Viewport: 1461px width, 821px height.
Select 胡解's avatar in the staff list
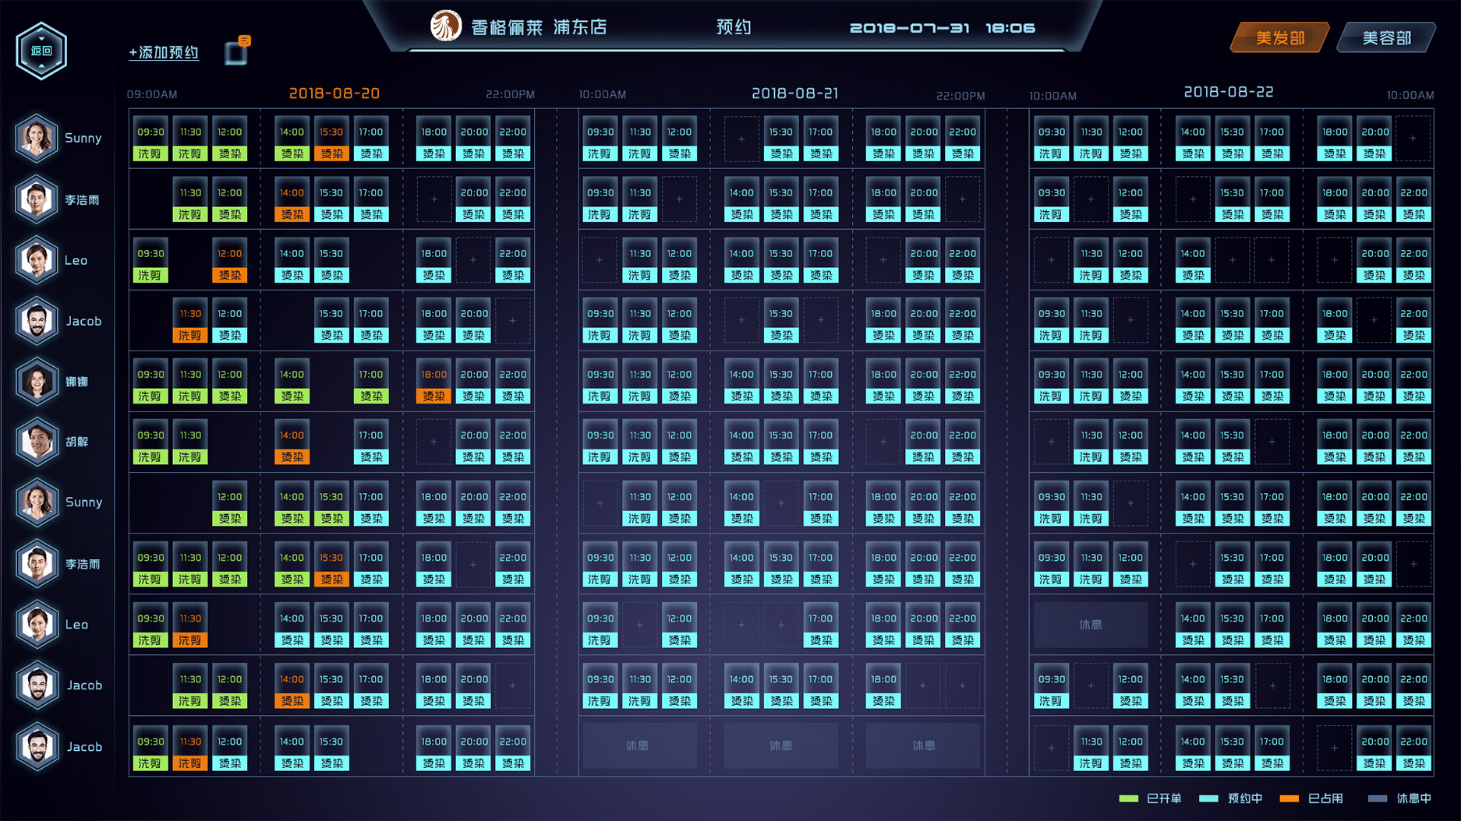(x=37, y=442)
